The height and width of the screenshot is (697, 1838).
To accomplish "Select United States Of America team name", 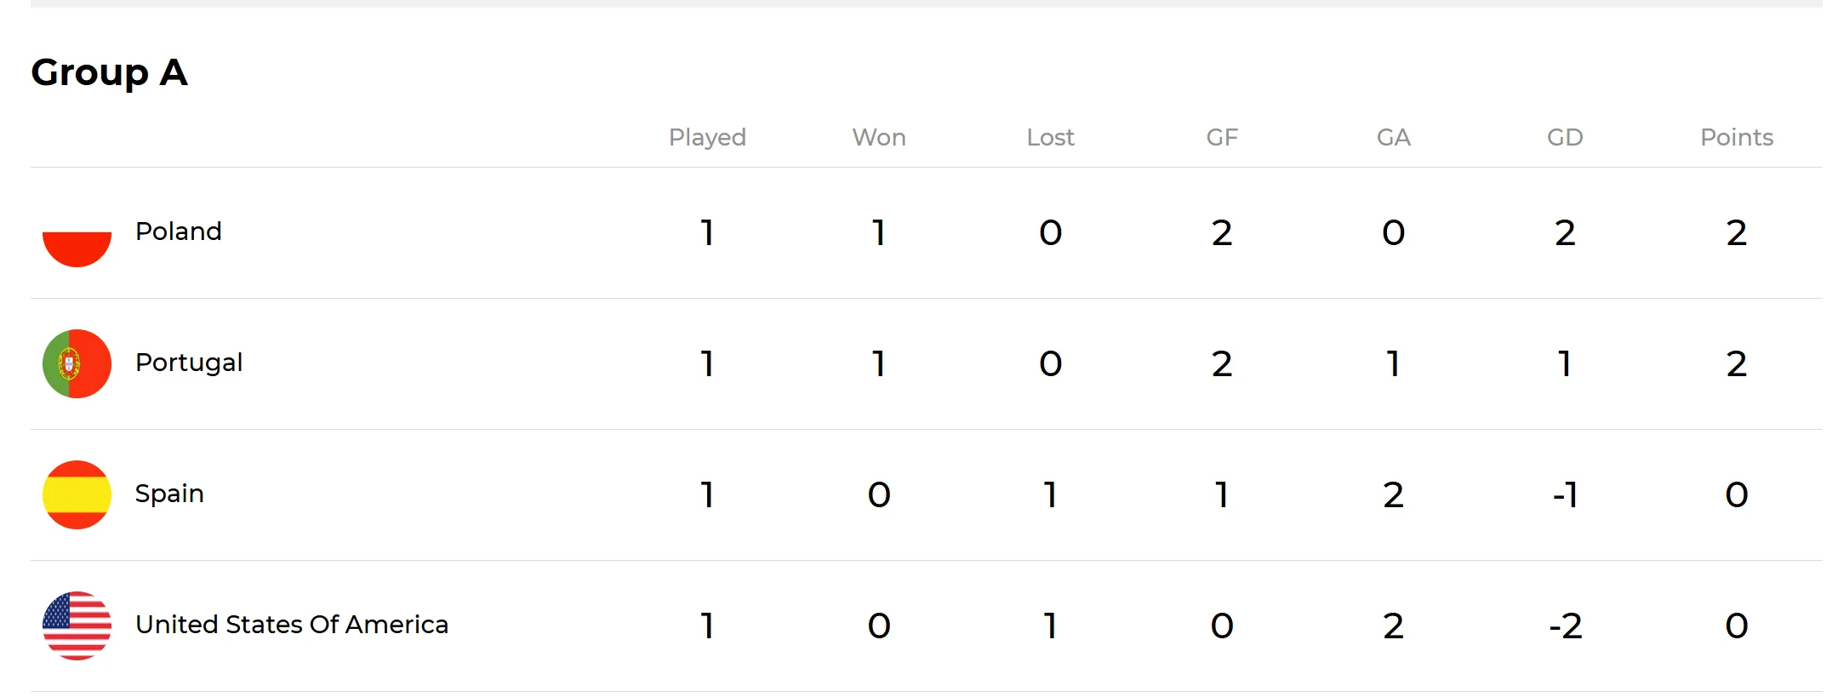I will tap(291, 625).
